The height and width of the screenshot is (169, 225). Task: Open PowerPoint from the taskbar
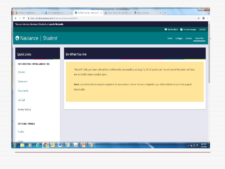click(x=83, y=145)
